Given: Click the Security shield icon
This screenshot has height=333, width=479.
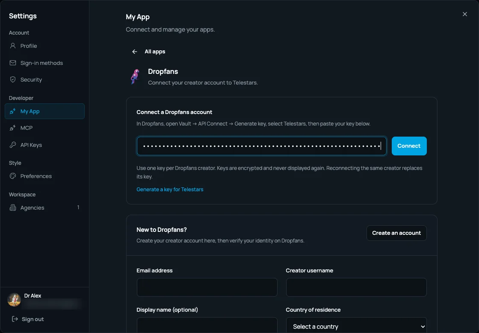Looking at the screenshot, I should (13, 79).
